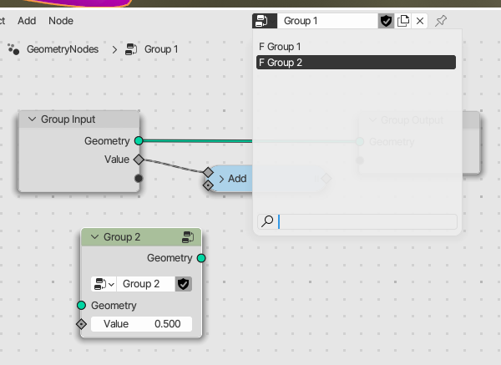Image resolution: width=501 pixels, height=365 pixels.
Task: Click top input socket of Add node
Action: 208,172
